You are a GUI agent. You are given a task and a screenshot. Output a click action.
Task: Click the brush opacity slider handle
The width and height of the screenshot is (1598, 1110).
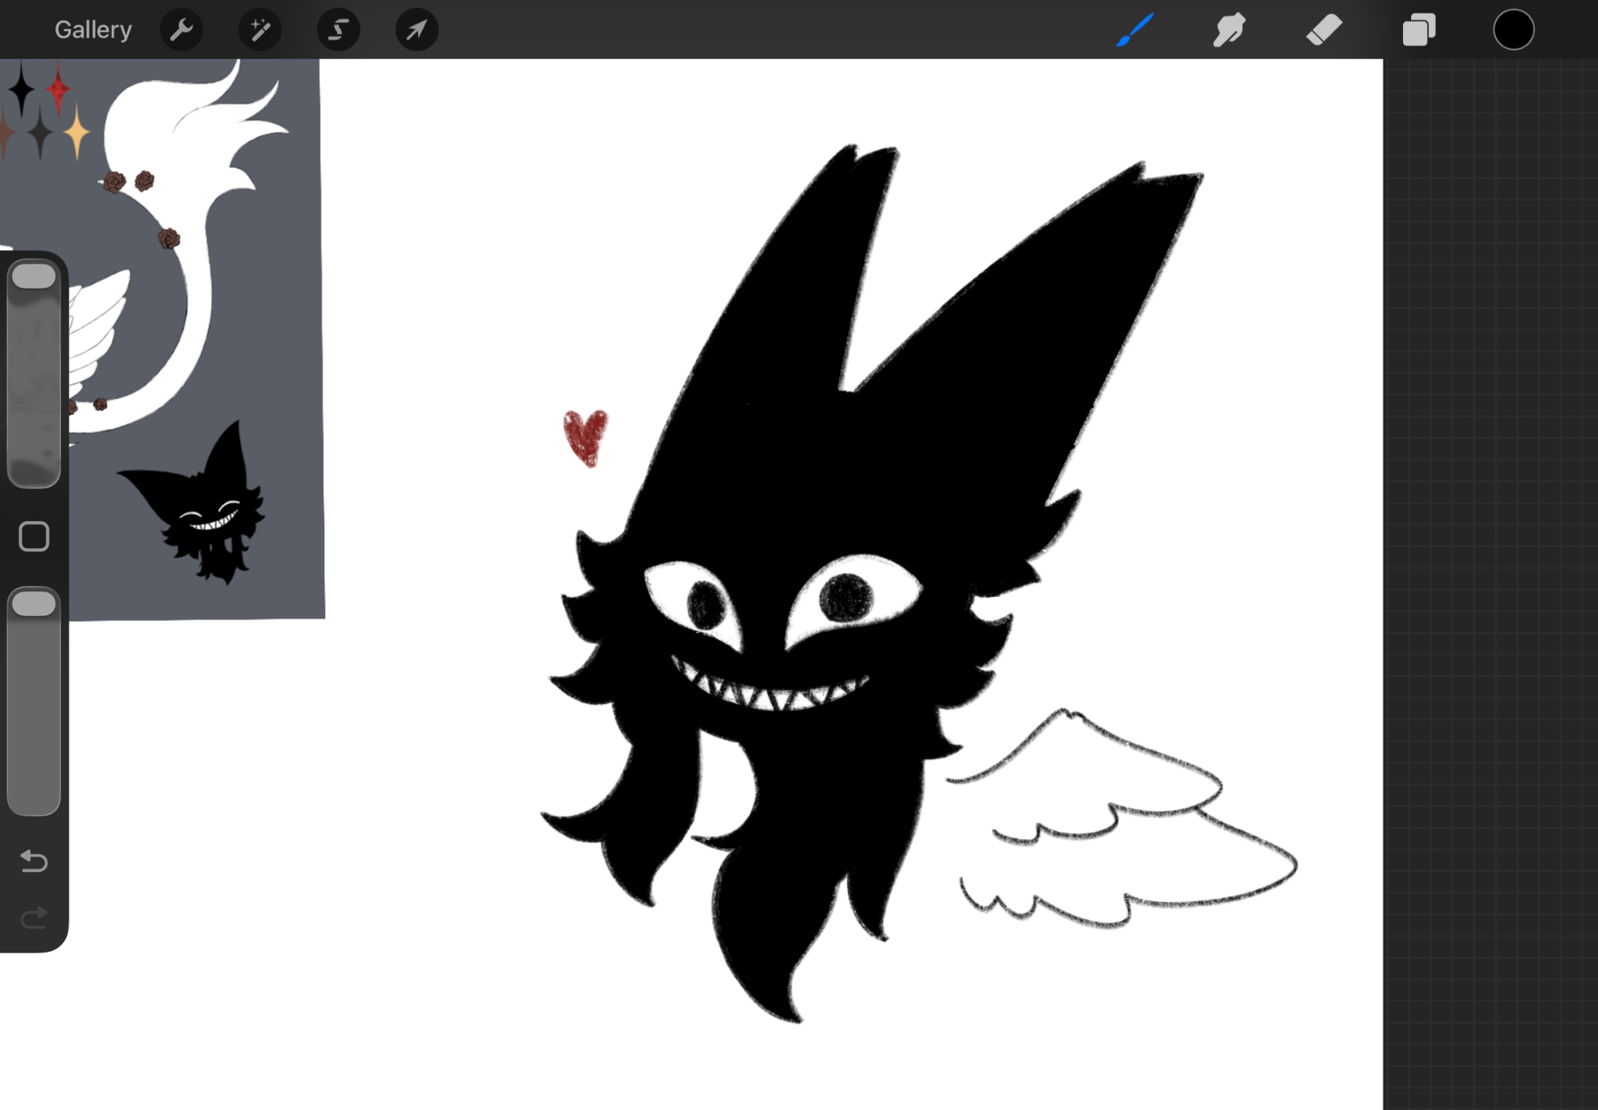click(34, 604)
